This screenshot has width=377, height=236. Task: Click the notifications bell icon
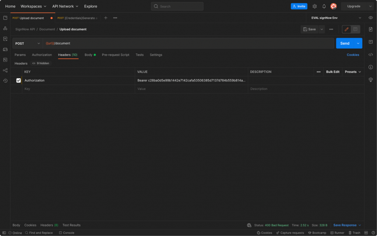click(324, 6)
